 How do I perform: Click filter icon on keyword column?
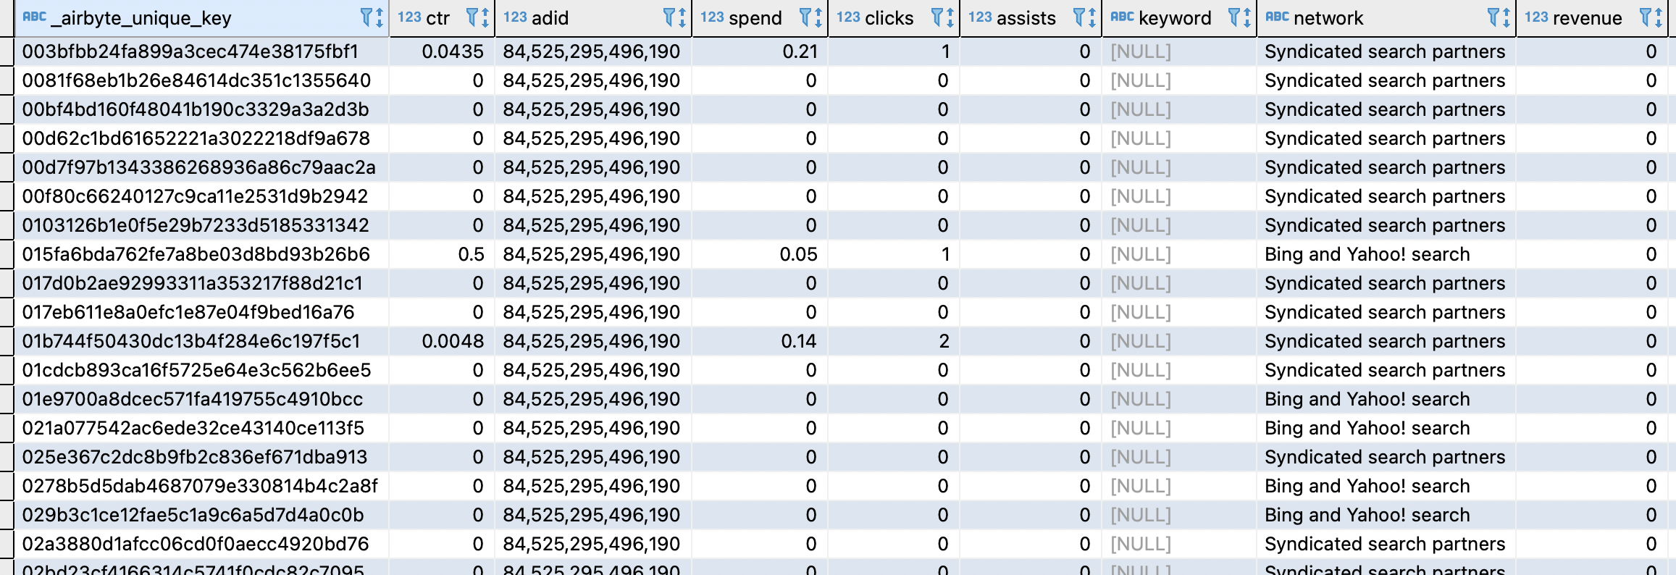coord(1234,17)
